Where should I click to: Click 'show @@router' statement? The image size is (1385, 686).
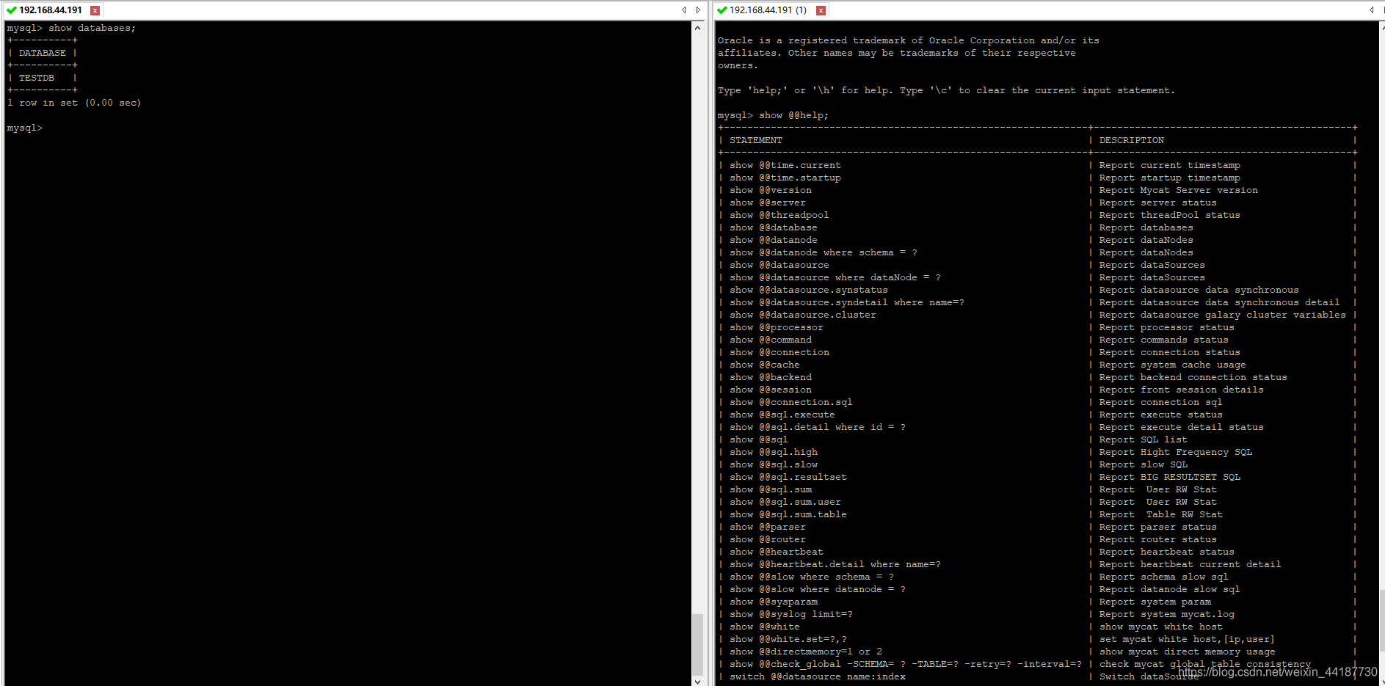tap(768, 539)
